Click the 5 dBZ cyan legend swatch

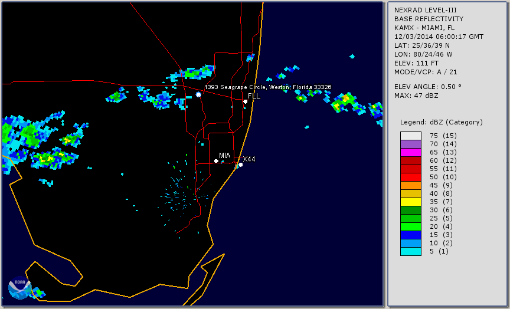(x=411, y=251)
